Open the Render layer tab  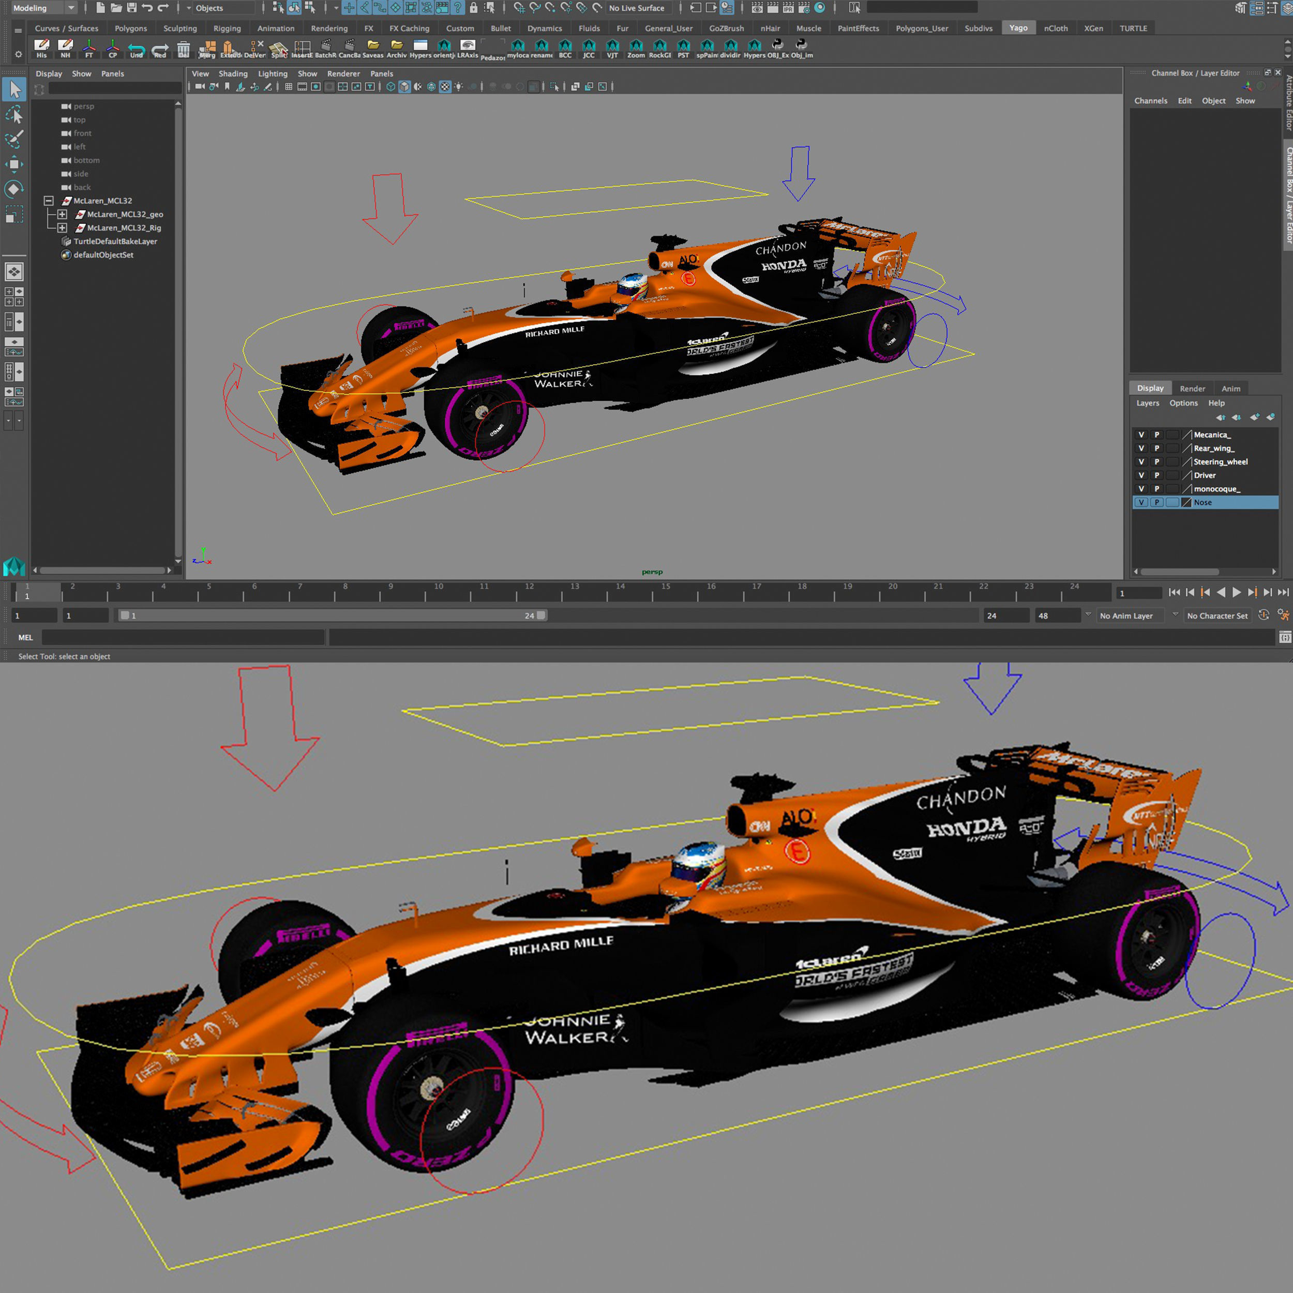coord(1192,388)
